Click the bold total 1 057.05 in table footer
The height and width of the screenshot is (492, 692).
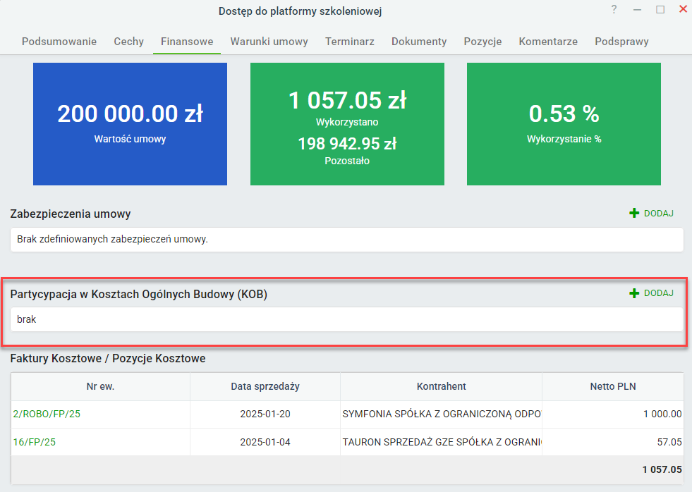tap(662, 469)
